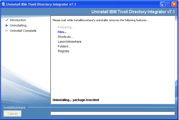
Task: Click the Shortcuts... item
Action: tap(65, 37)
